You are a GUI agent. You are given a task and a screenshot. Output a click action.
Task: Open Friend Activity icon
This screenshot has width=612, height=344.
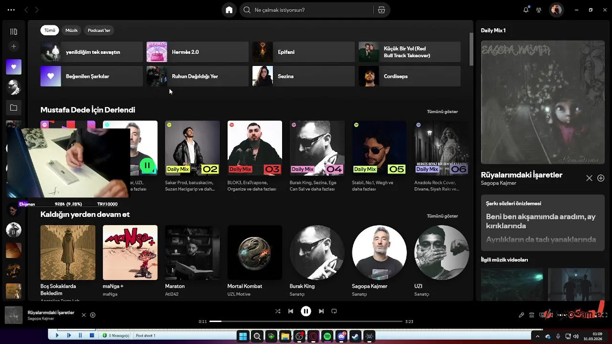click(x=539, y=10)
